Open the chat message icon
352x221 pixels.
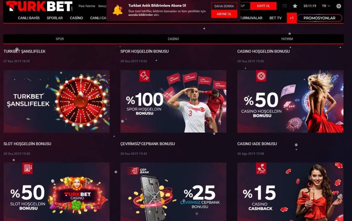(x=284, y=6)
